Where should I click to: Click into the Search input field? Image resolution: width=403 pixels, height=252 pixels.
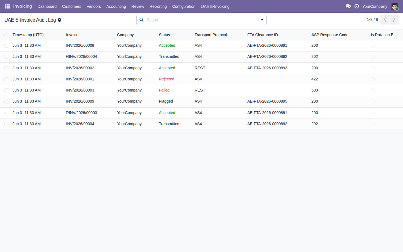[201, 20]
